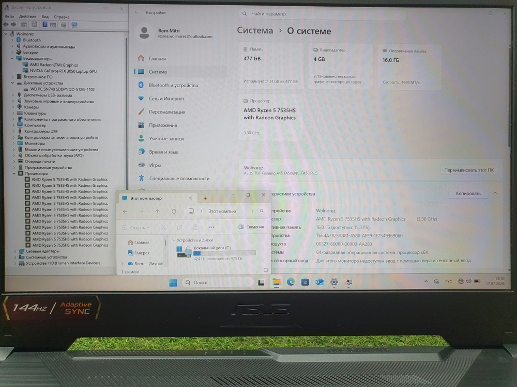Add a new tab in Explorer
The height and width of the screenshot is (387, 517).
pyautogui.click(x=205, y=198)
